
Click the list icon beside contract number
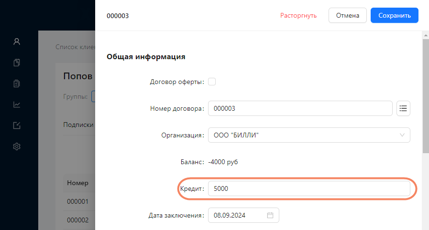403,108
